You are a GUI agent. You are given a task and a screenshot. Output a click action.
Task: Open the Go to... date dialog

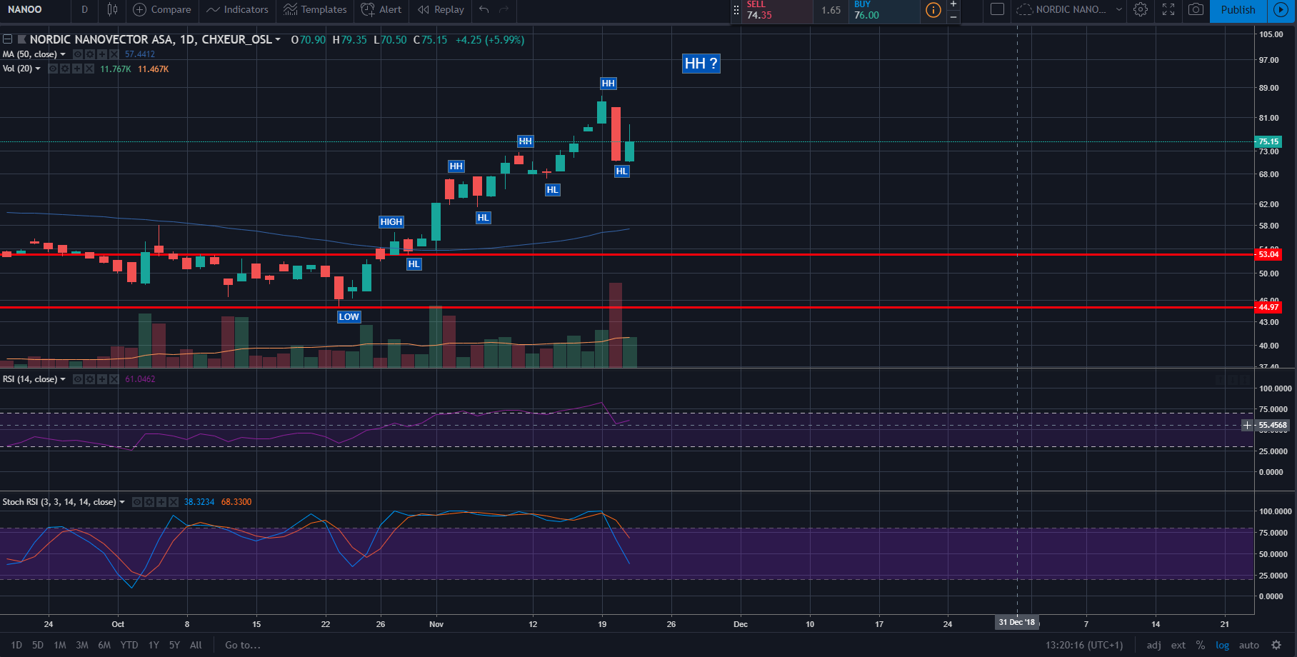pyautogui.click(x=243, y=645)
